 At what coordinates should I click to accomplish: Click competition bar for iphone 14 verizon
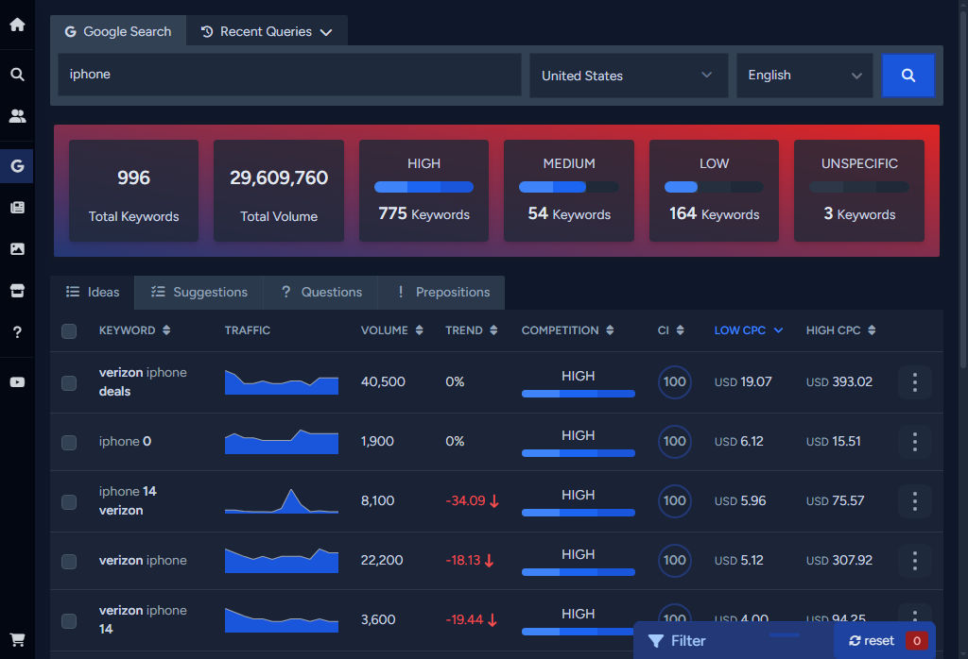(x=579, y=513)
